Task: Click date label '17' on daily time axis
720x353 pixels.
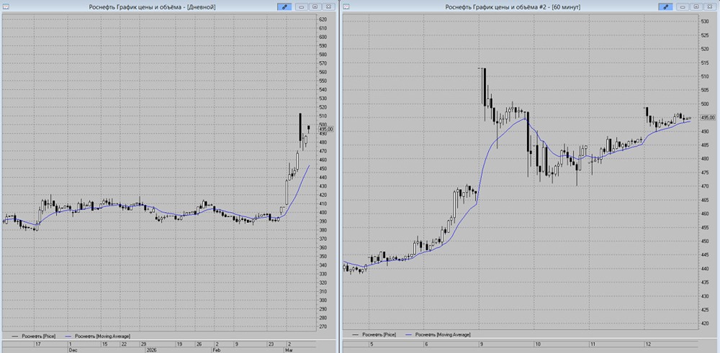Action: pyautogui.click(x=39, y=344)
